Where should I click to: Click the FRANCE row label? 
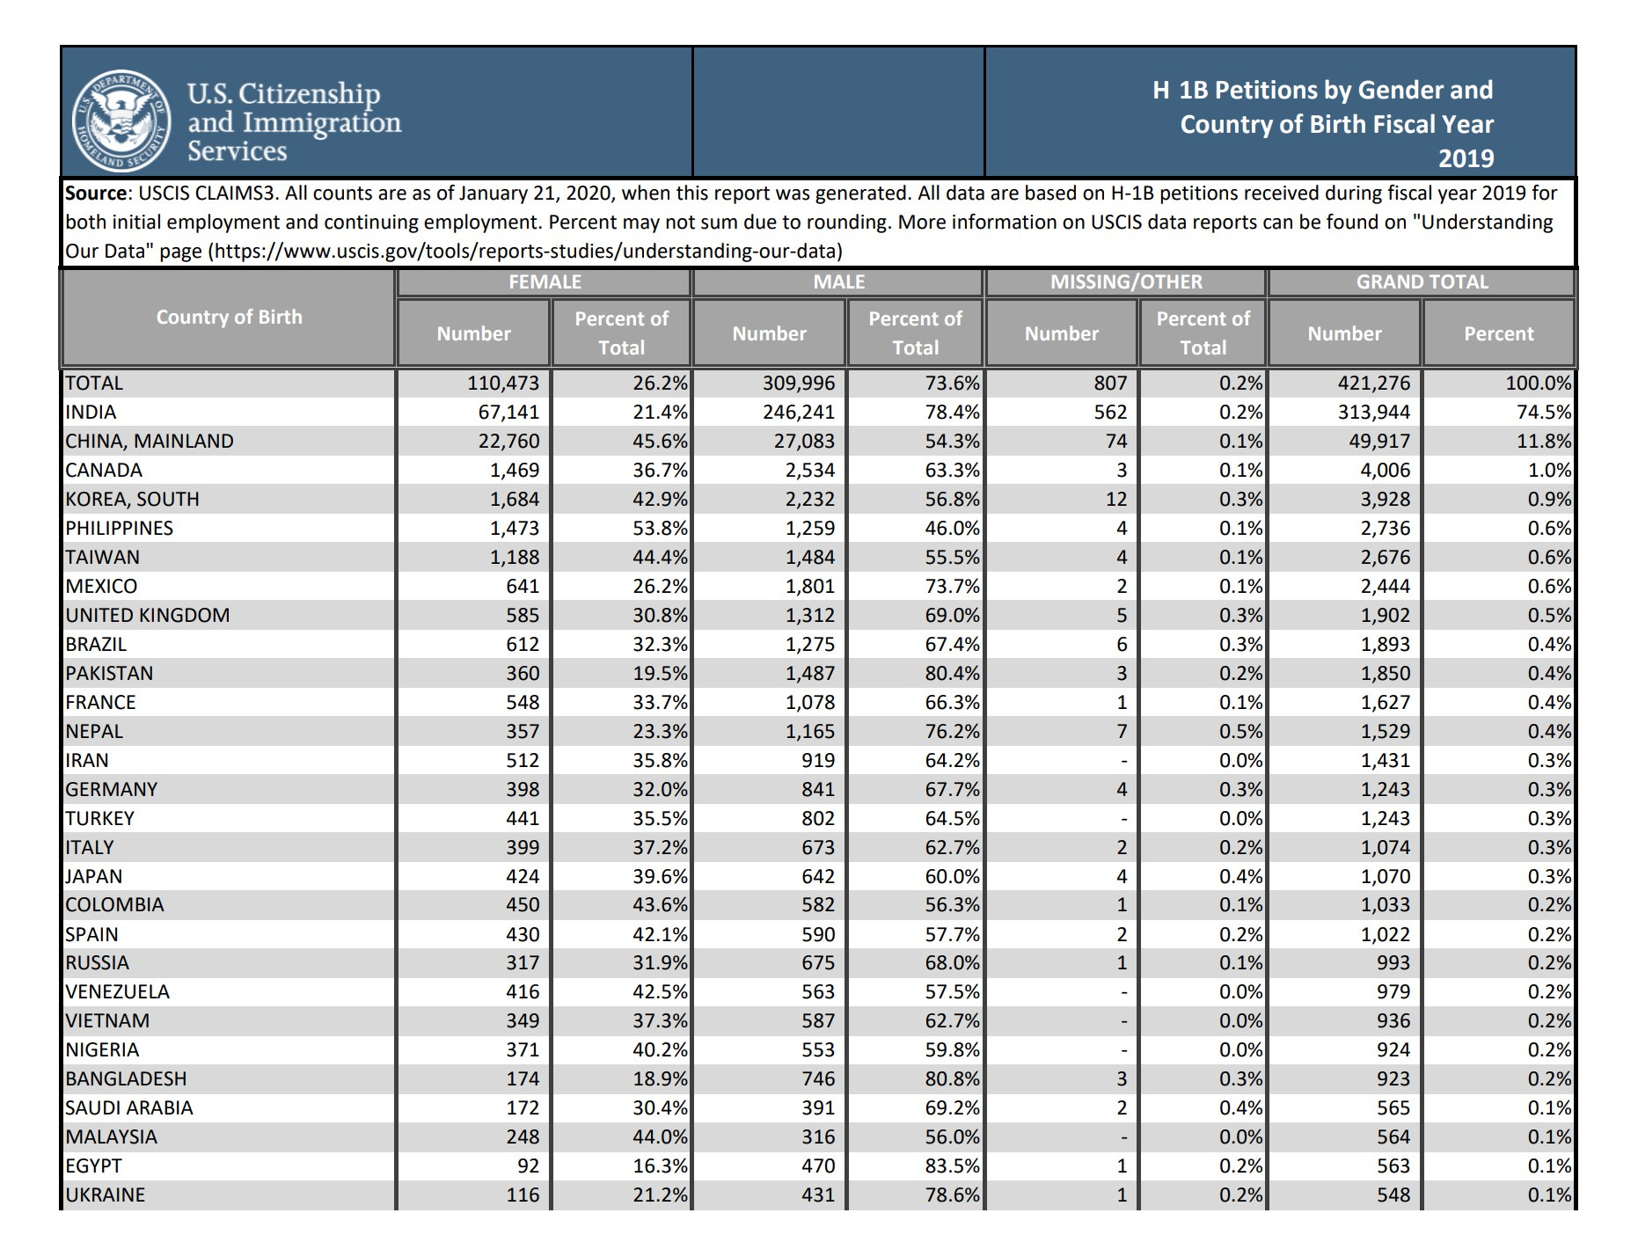click(x=100, y=703)
